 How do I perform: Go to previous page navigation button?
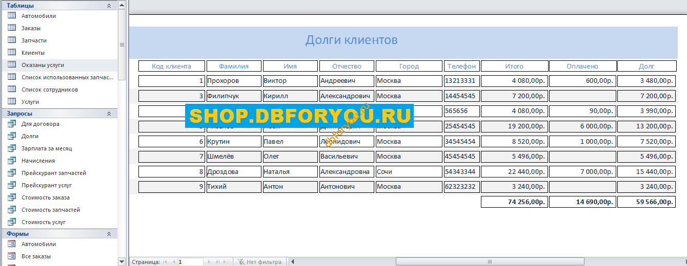[x=173, y=262]
